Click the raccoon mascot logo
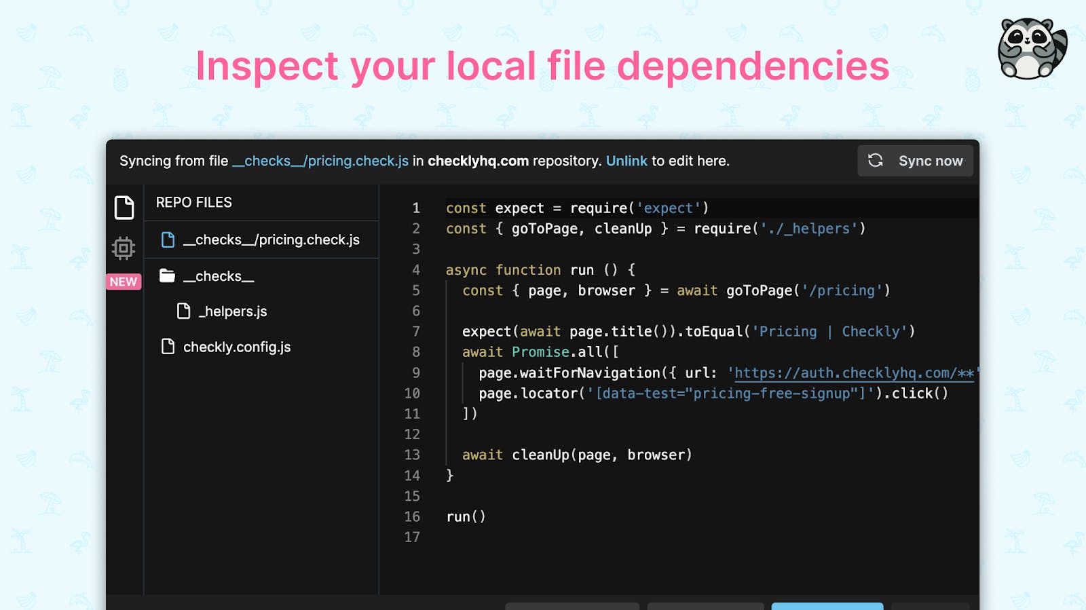The image size is (1086, 610). tap(1032, 48)
